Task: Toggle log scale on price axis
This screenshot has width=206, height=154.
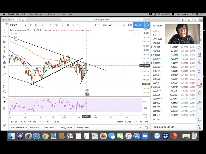Action: (x=141, y=122)
